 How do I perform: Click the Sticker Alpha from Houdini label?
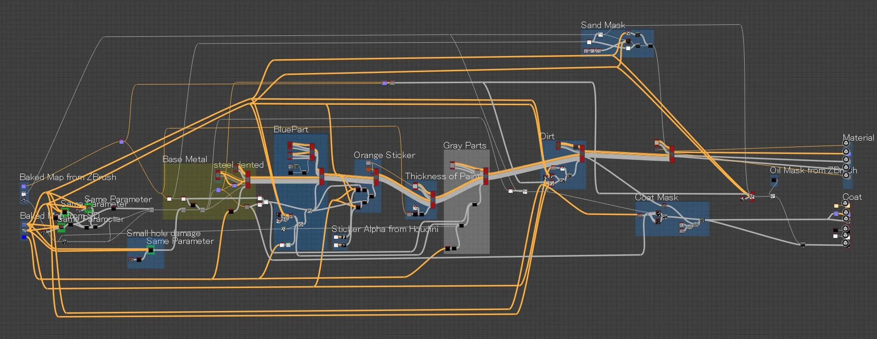pos(385,229)
